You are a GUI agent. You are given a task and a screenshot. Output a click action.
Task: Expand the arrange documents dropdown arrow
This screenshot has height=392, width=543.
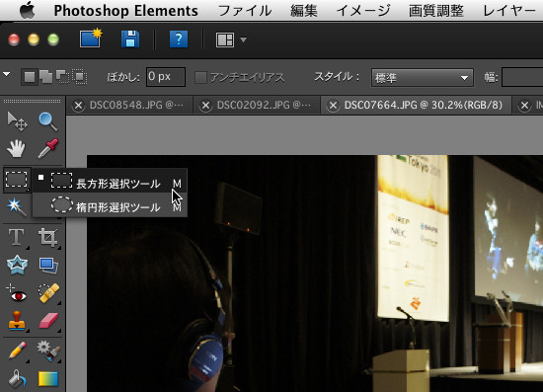(x=244, y=39)
